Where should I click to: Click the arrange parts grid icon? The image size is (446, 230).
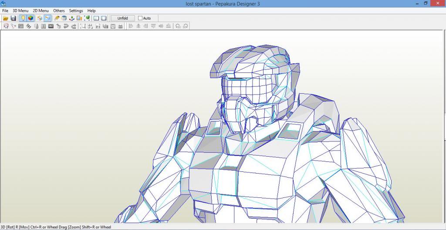(91, 26)
